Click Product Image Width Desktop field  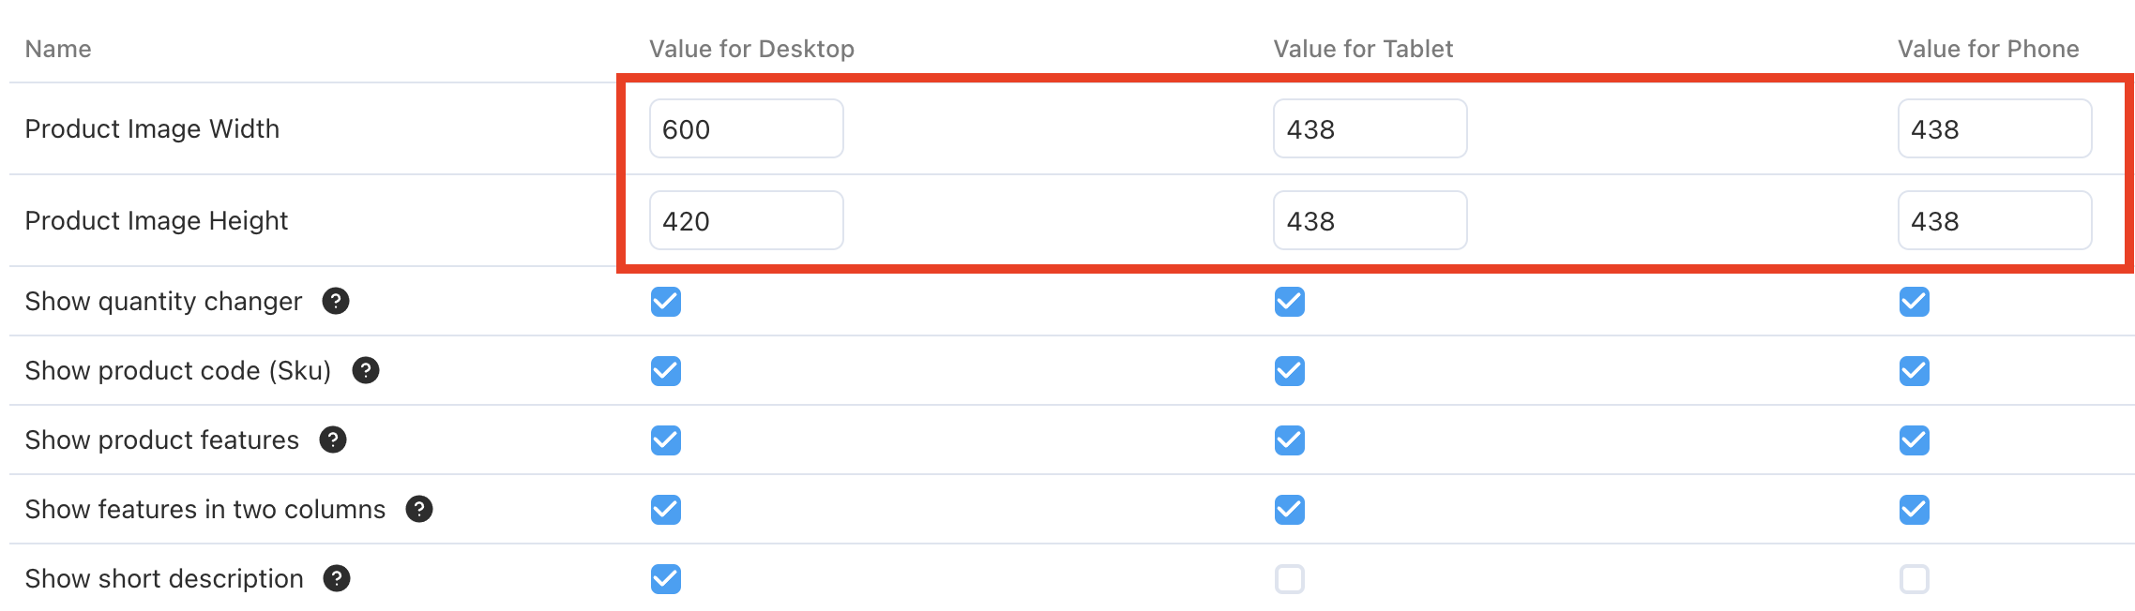[747, 128]
